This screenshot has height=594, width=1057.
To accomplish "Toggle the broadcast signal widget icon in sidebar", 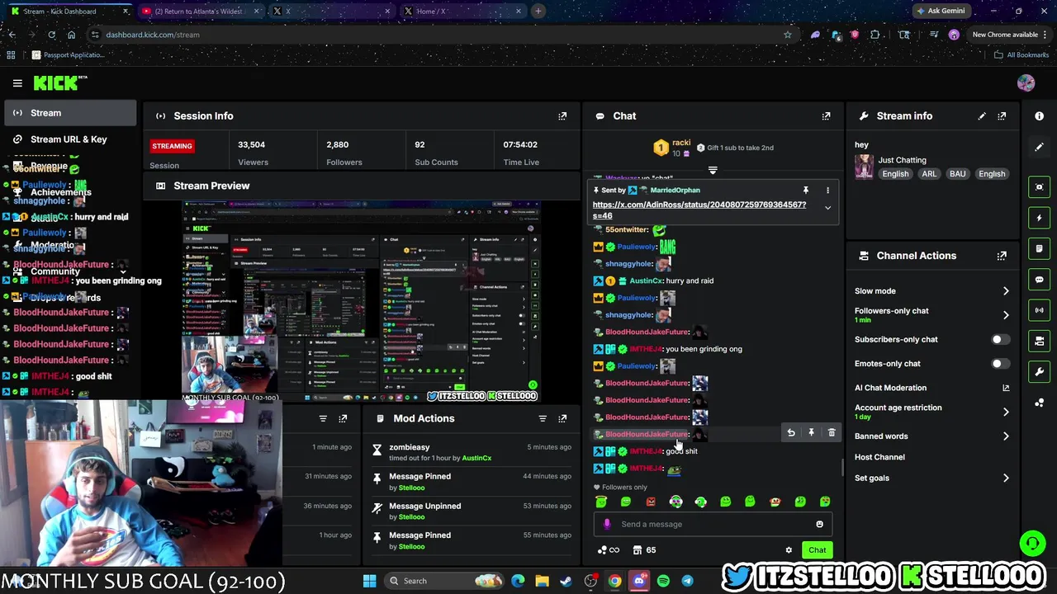I will [x=1039, y=310].
